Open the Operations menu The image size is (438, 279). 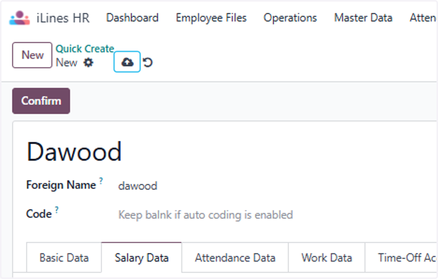290,18
